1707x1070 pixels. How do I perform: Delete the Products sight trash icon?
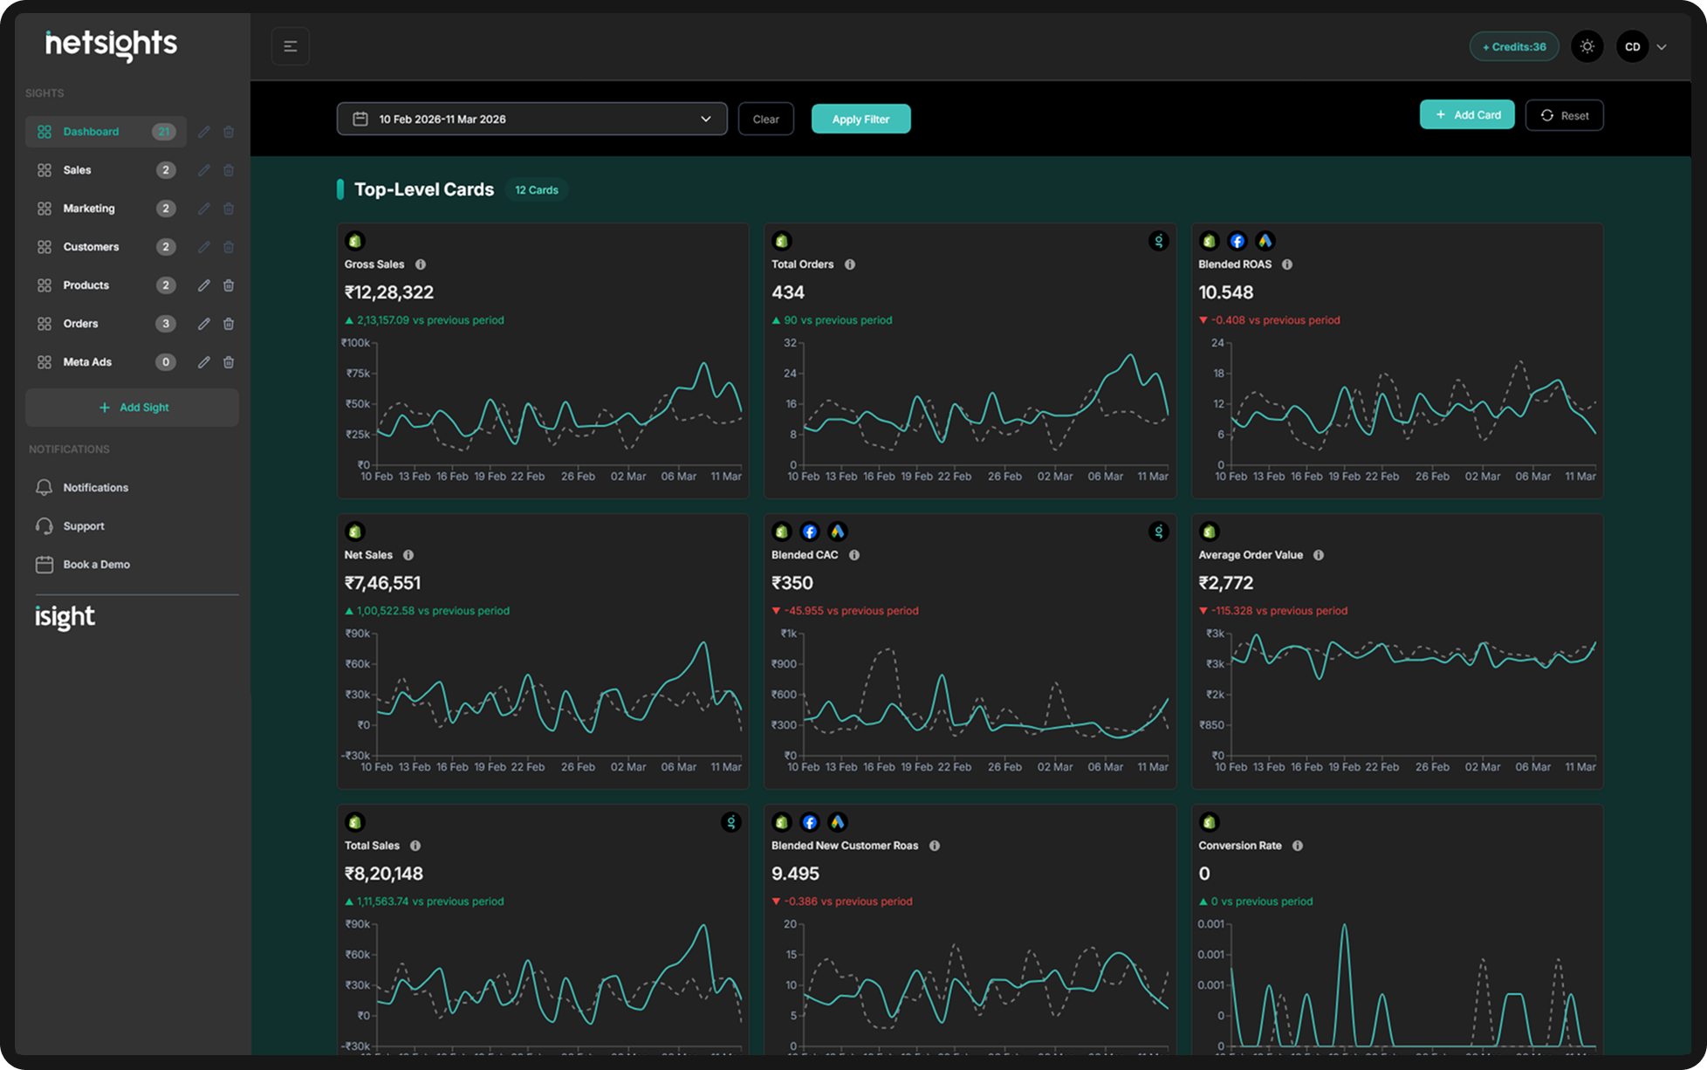click(x=229, y=285)
